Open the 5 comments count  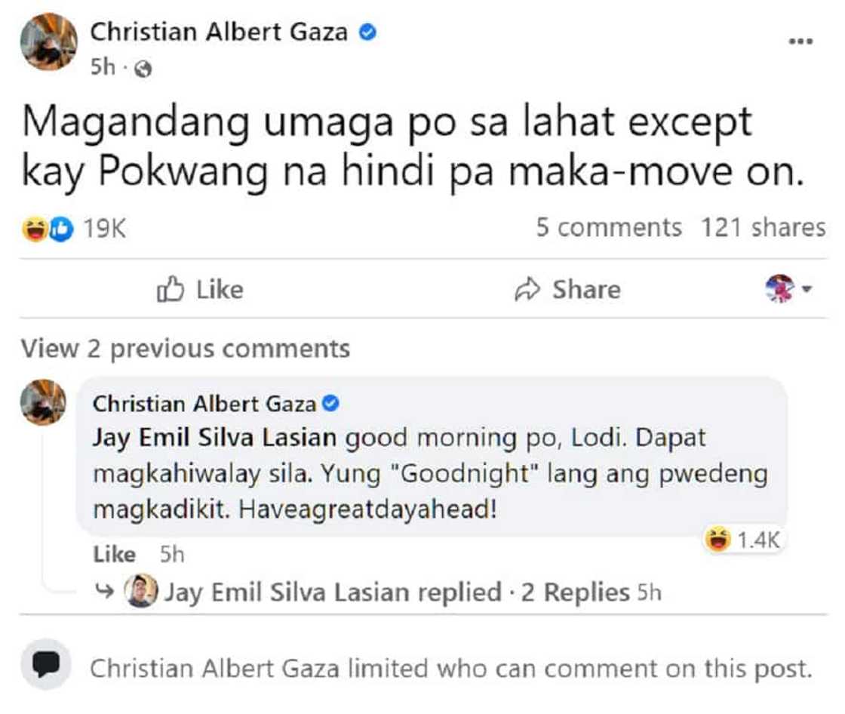608,228
